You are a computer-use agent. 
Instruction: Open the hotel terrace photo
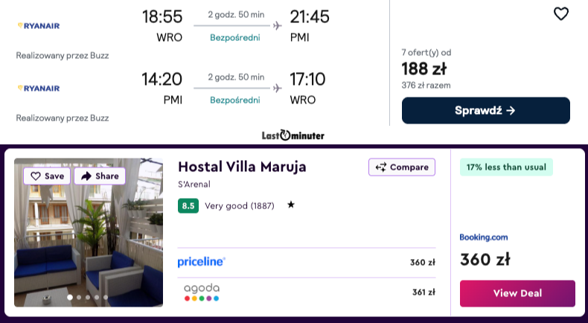click(89, 238)
